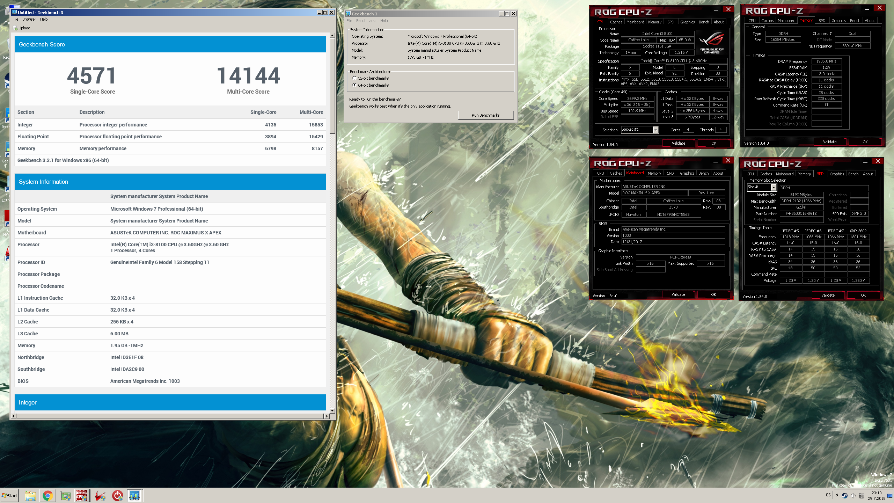This screenshot has height=503, width=894.
Task: Open Windows Explorer from the taskbar
Action: tap(30, 495)
